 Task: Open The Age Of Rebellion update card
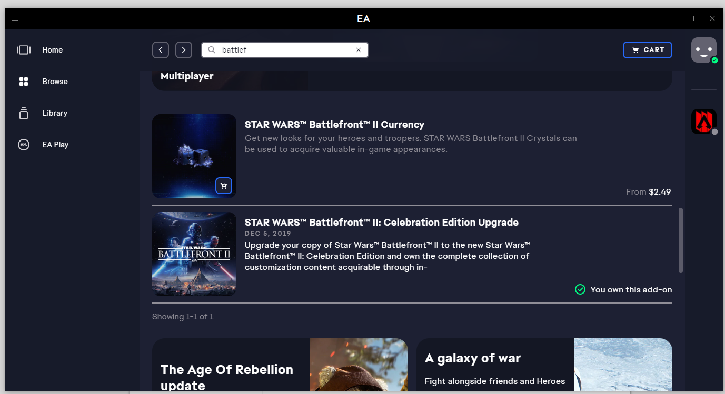280,366
